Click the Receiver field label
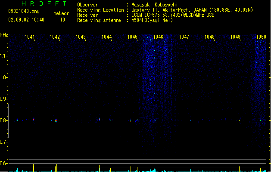The height and width of the screenshot is (172, 271). [x=87, y=15]
